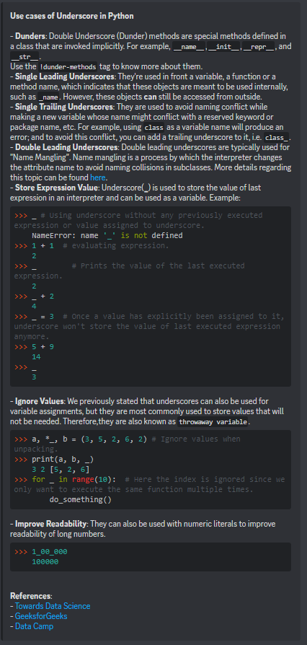307x645 pixels.
Task: Click the 'Improve Readability' heading
Action: click(51, 524)
